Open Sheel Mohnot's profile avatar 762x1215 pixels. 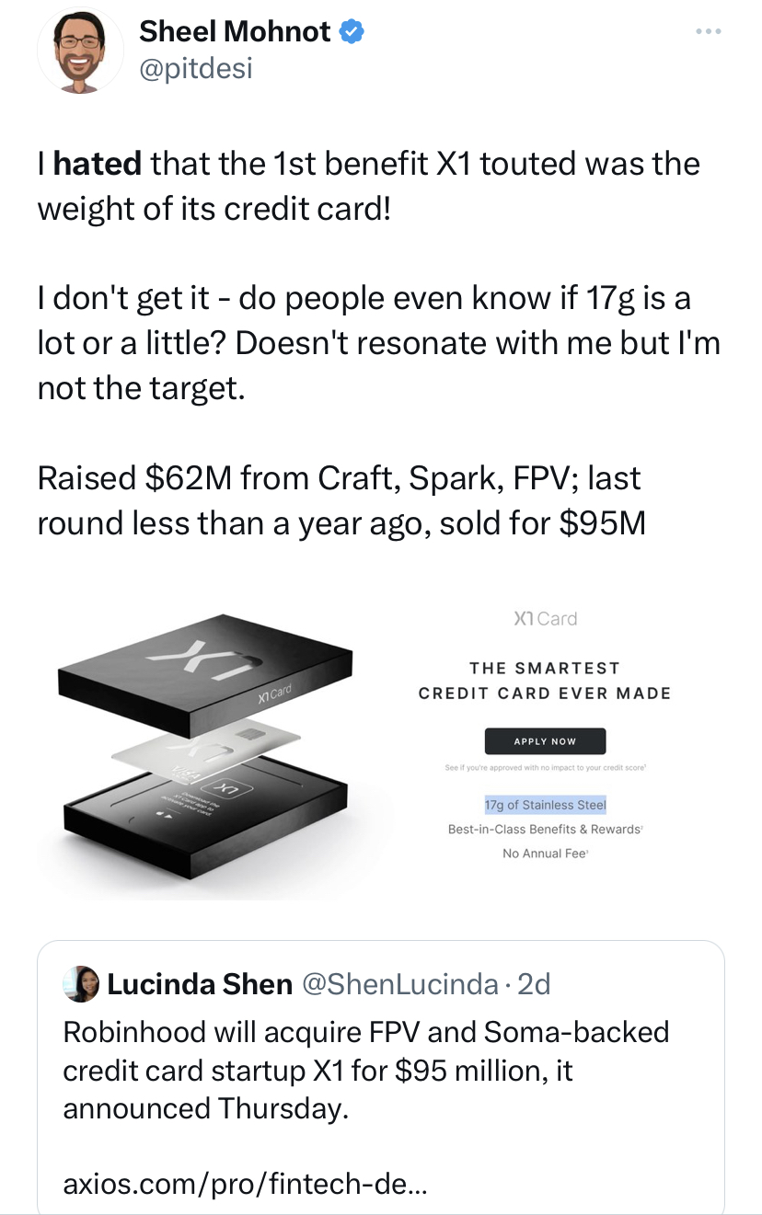80,51
